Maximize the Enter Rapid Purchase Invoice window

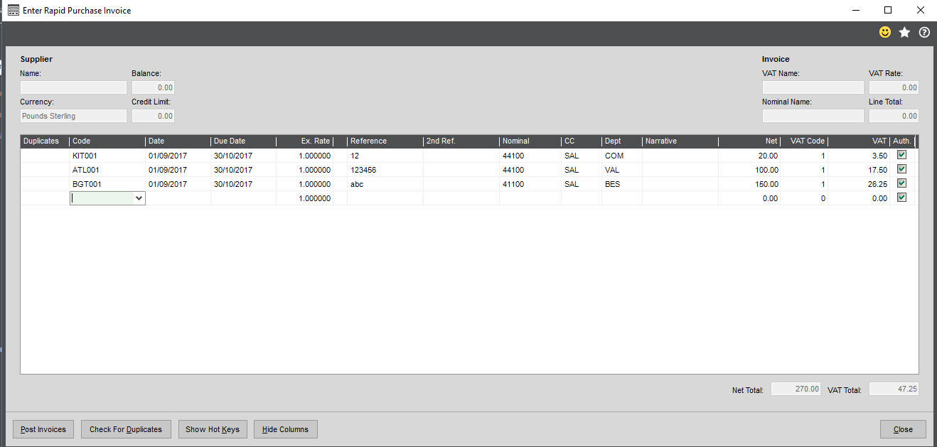click(888, 10)
